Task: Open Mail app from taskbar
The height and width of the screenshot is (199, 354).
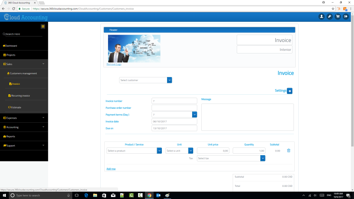Action: click(x=113, y=195)
